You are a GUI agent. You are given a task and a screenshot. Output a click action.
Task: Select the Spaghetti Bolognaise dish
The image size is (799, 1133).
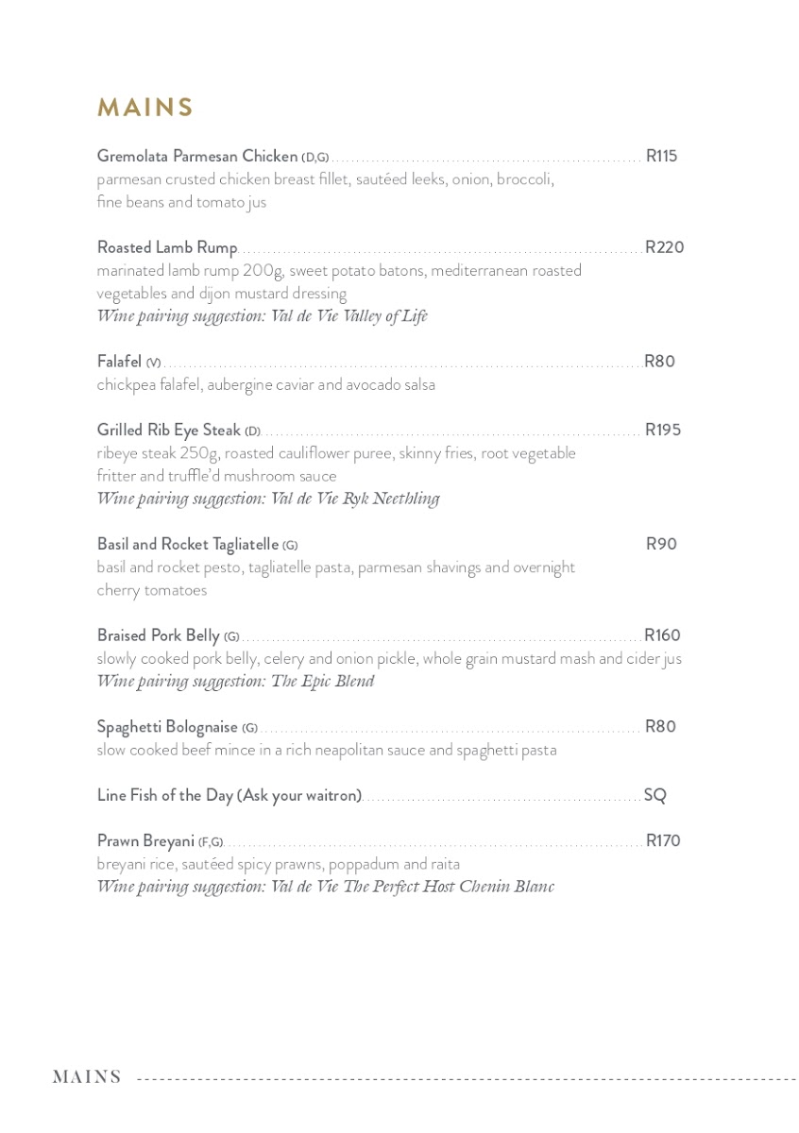(x=167, y=727)
